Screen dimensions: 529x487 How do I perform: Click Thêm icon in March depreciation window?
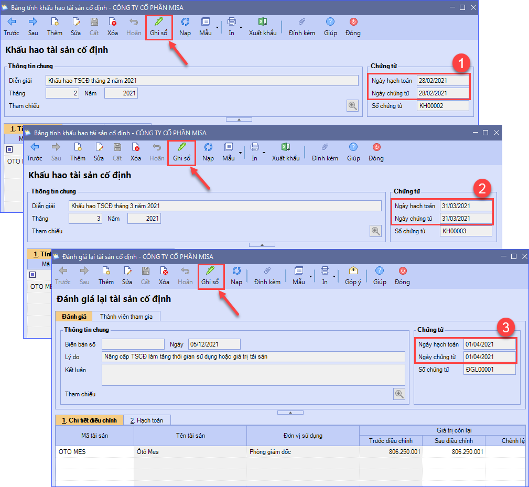78,152
